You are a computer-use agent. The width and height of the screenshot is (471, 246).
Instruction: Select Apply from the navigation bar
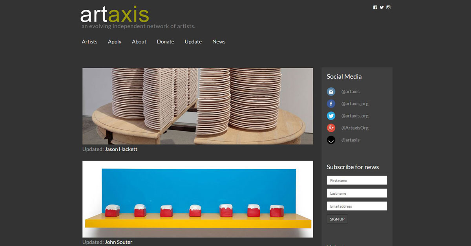pos(114,42)
